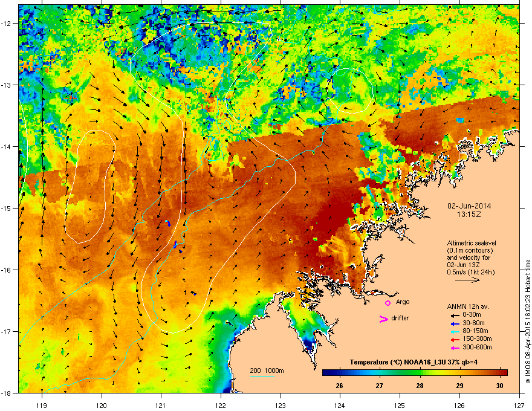Click the '27' temperature scale value
The height and width of the screenshot is (411, 532).
379,386
